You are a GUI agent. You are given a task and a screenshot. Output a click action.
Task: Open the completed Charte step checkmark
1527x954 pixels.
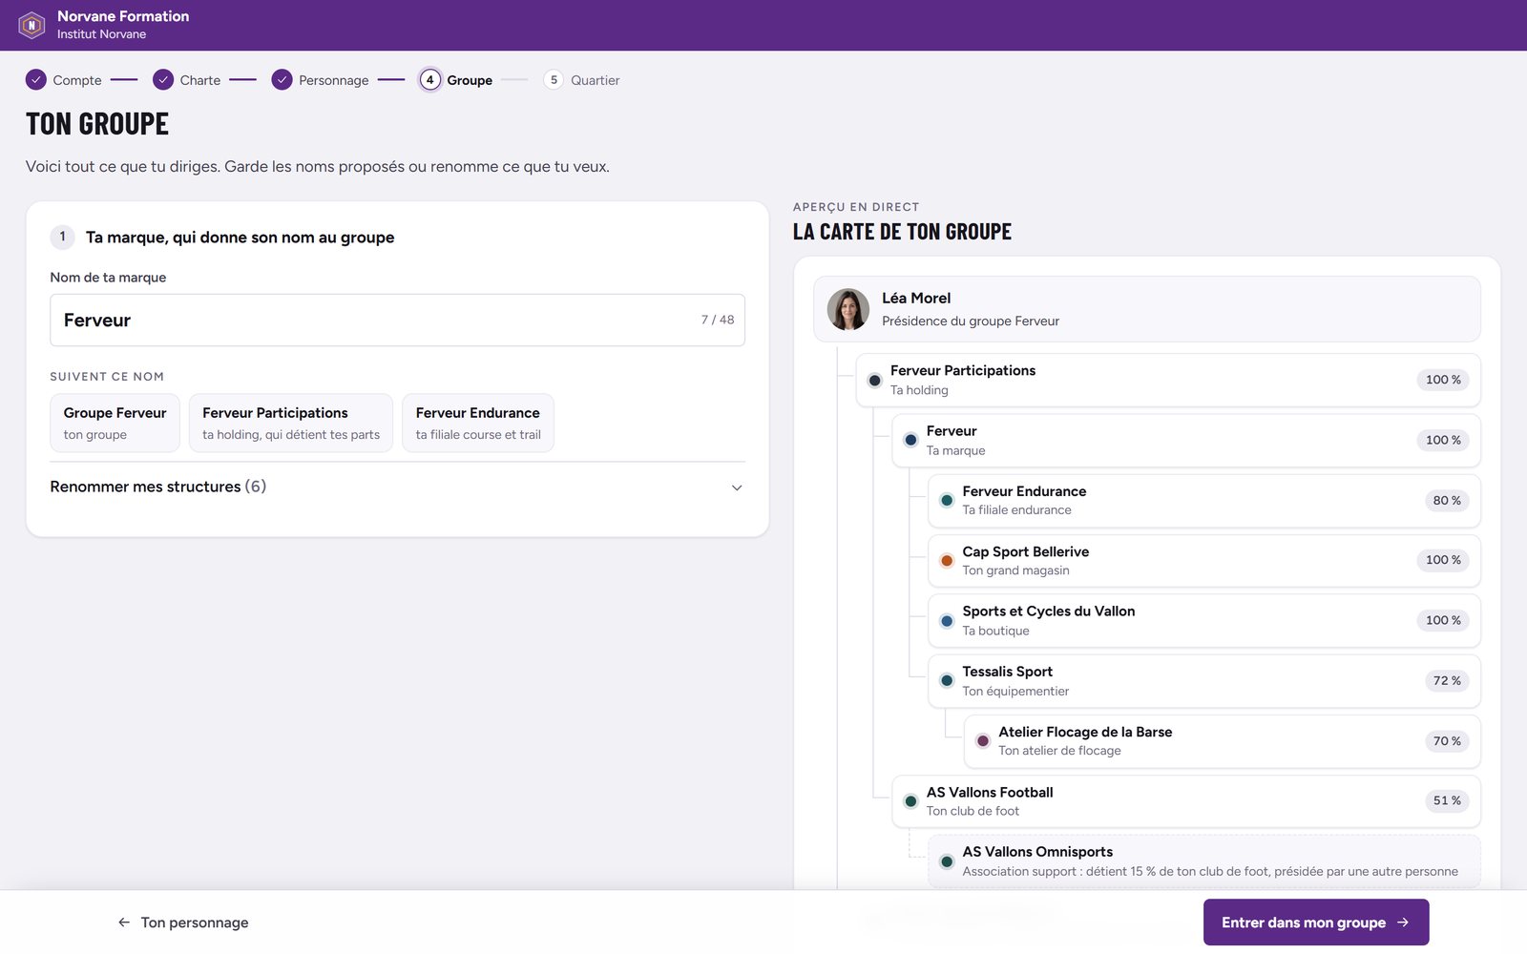click(163, 80)
